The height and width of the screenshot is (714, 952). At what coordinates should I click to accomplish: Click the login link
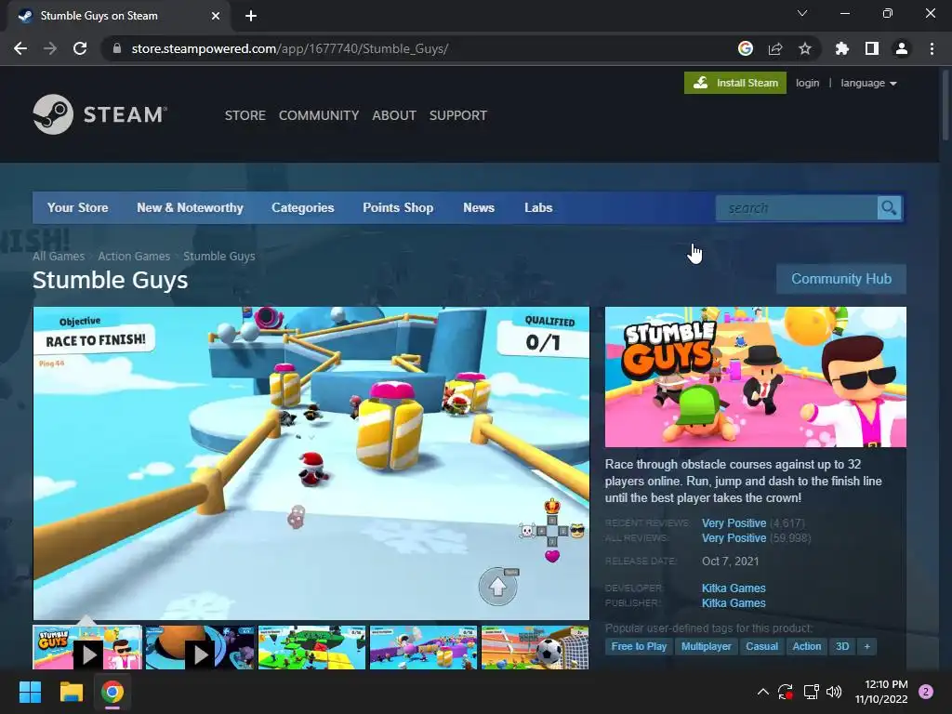coord(808,83)
